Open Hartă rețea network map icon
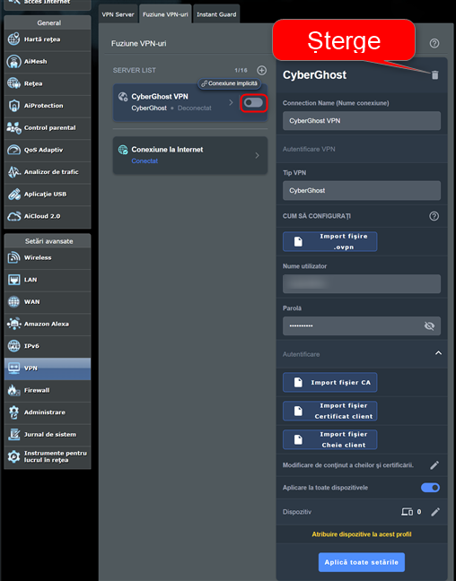This screenshot has height=581, width=456. tap(13, 39)
